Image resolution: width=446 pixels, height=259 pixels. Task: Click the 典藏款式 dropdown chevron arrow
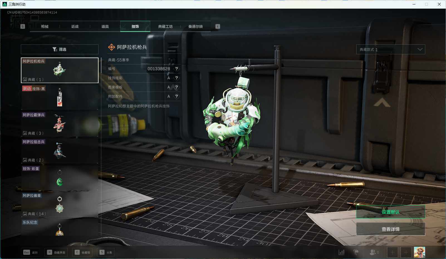coord(420,49)
